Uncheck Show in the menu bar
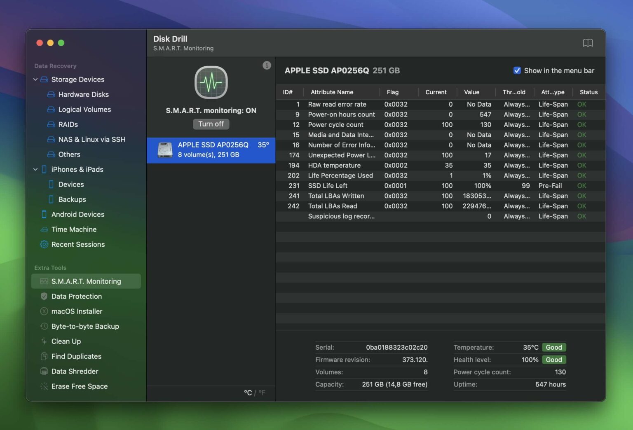This screenshot has height=430, width=633. click(518, 70)
